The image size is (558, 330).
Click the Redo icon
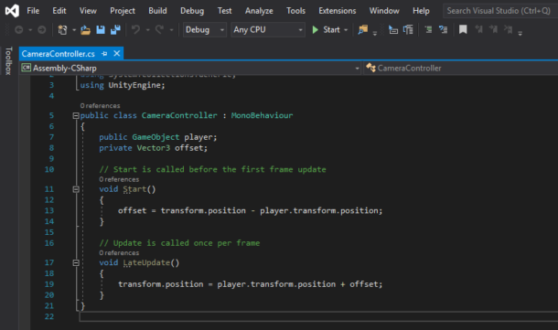159,29
